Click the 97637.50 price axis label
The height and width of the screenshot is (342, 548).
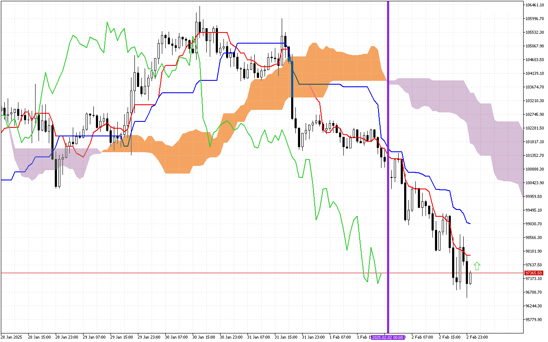(x=534, y=265)
